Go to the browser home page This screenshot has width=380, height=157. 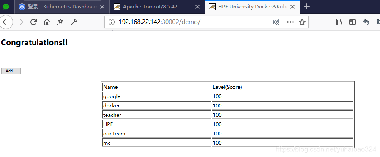tap(47, 22)
